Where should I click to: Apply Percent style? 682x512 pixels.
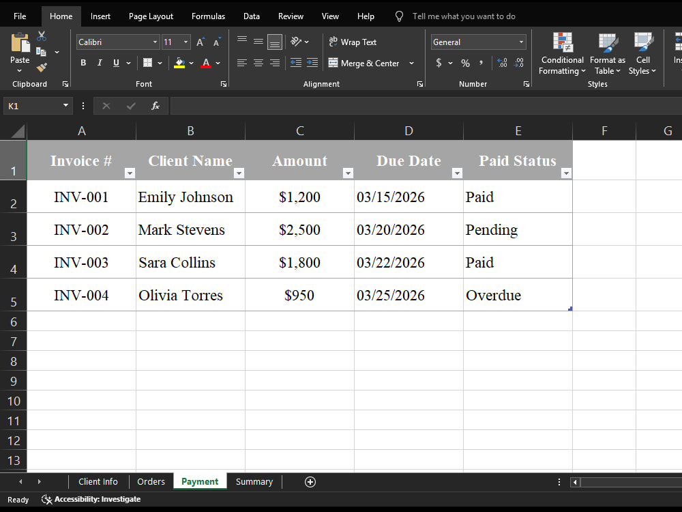(465, 63)
